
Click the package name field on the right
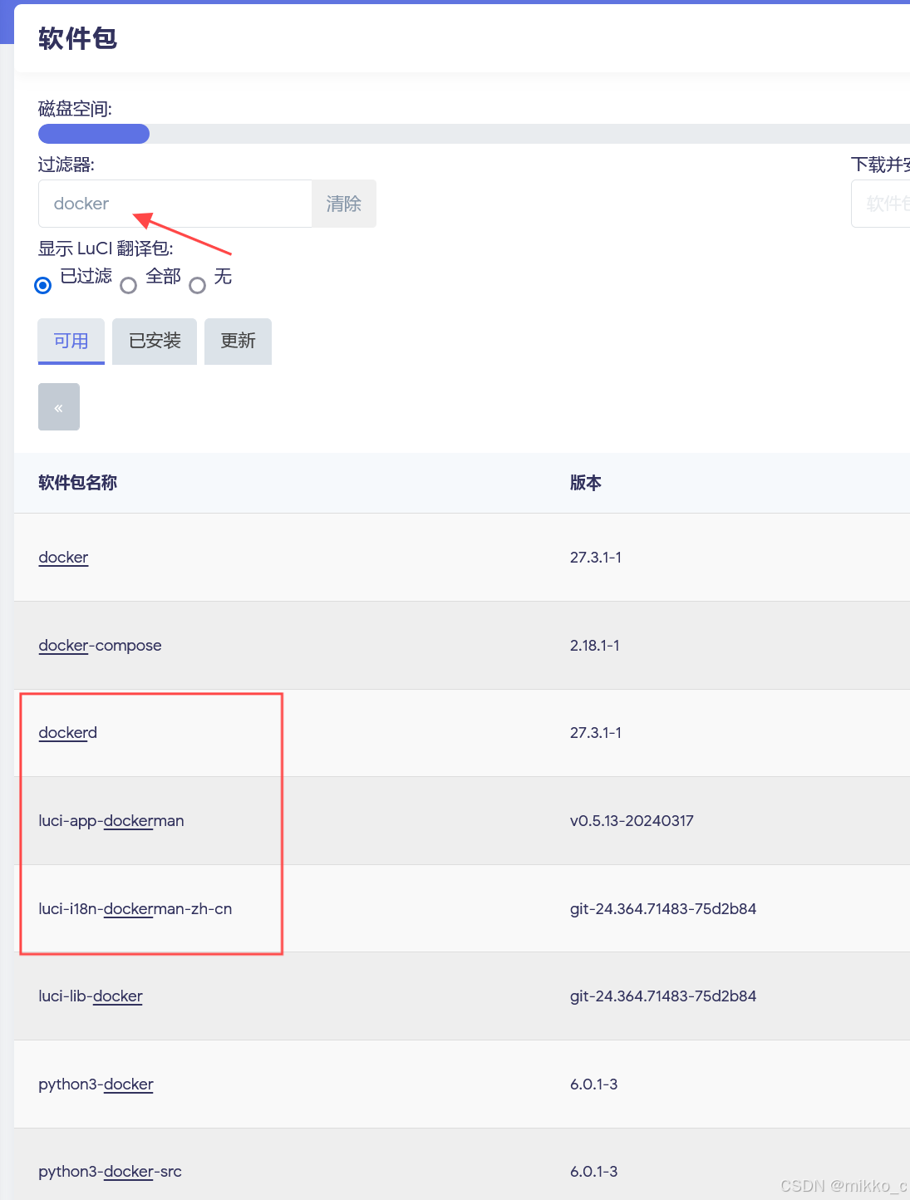(x=881, y=204)
